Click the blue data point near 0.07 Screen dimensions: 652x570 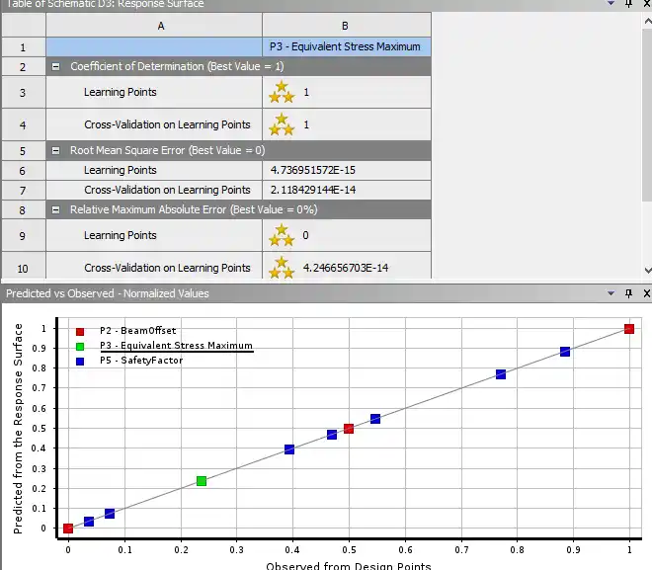110,514
